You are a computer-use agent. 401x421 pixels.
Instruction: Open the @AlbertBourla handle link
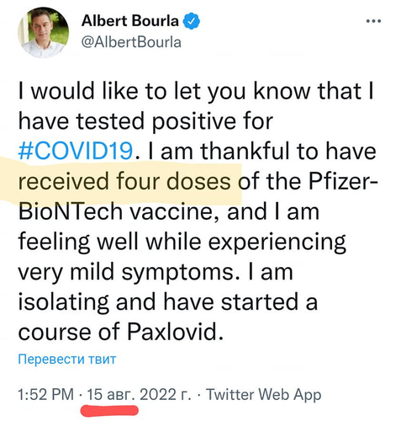[131, 42]
